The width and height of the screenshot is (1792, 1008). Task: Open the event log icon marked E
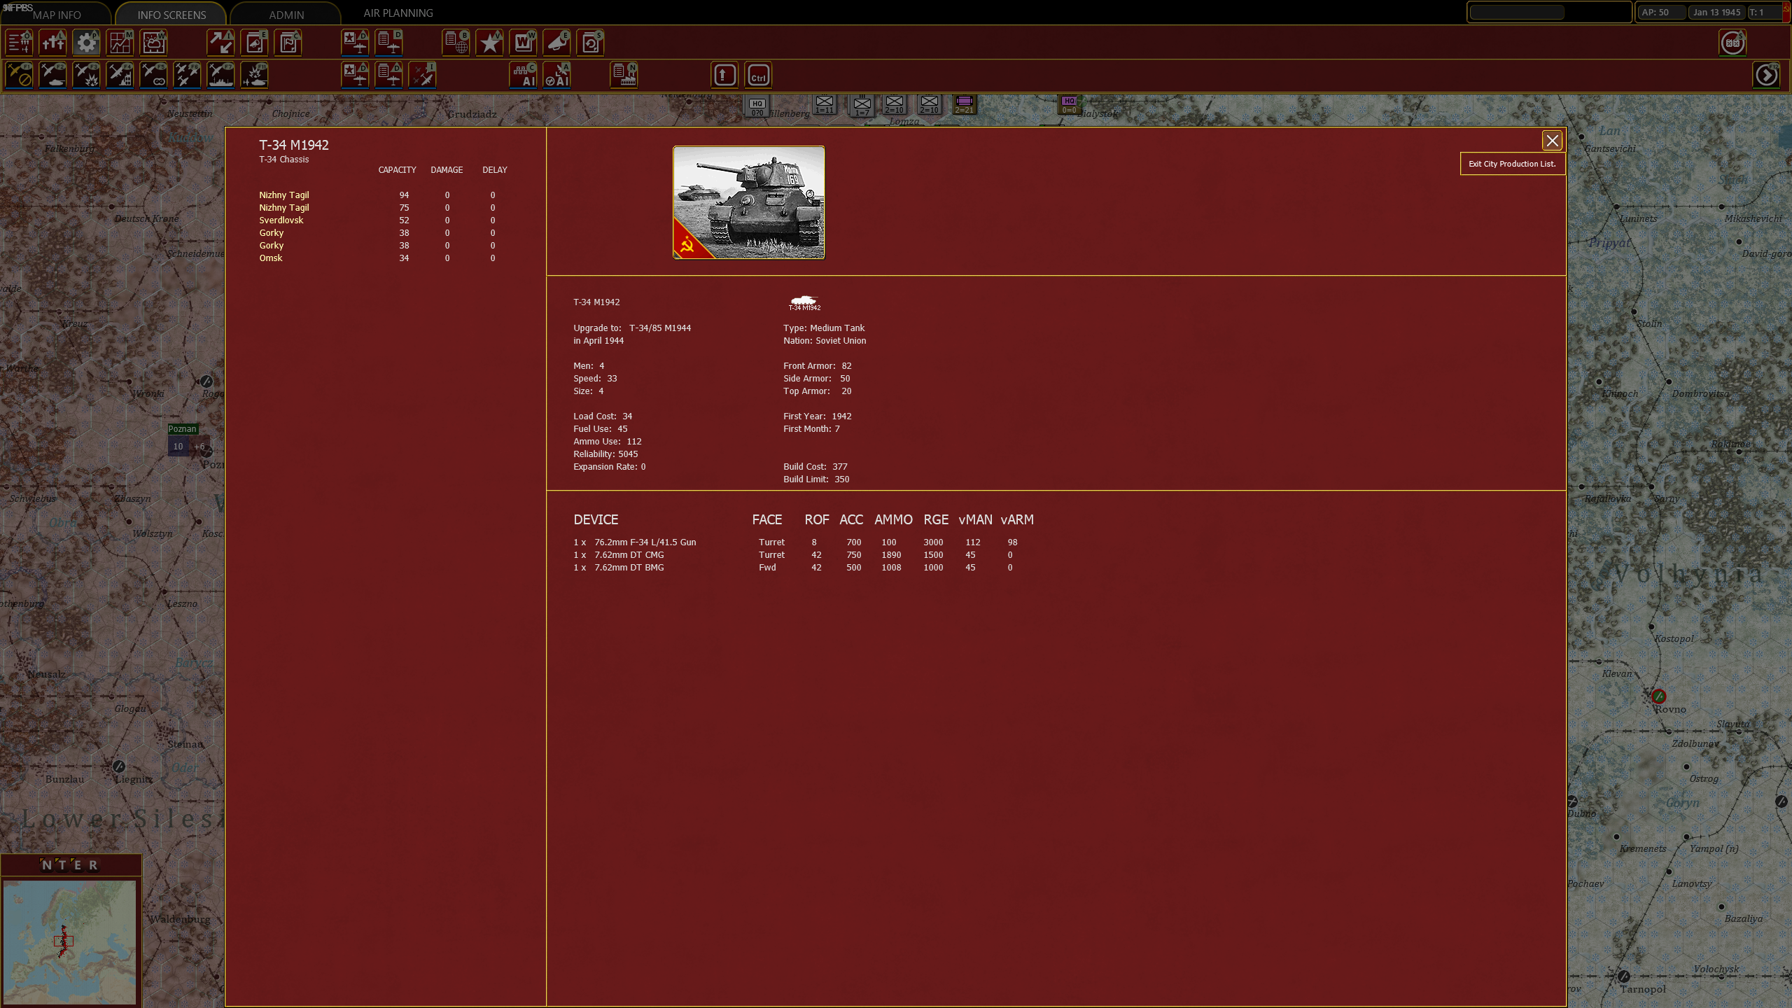(254, 43)
